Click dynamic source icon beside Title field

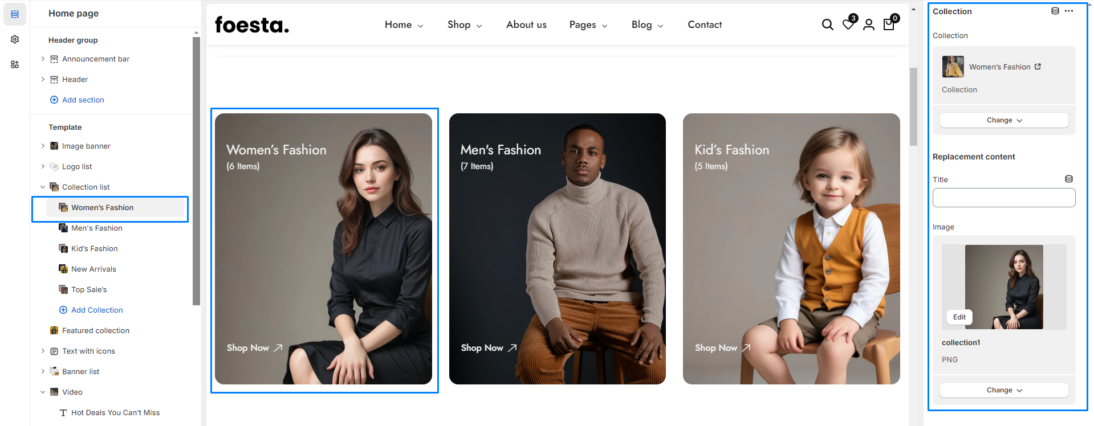(1069, 179)
